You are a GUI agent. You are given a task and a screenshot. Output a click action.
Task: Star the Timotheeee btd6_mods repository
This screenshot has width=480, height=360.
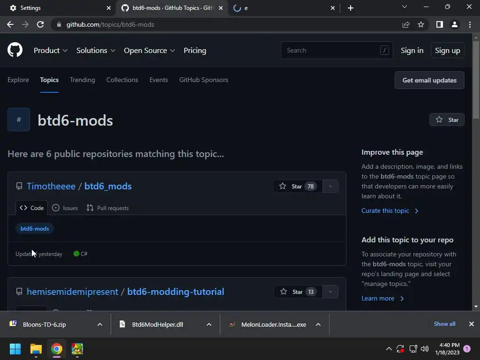pos(298,186)
